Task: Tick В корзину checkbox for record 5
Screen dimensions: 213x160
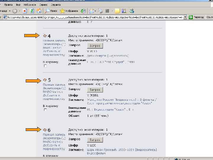Action: tap(45, 110)
